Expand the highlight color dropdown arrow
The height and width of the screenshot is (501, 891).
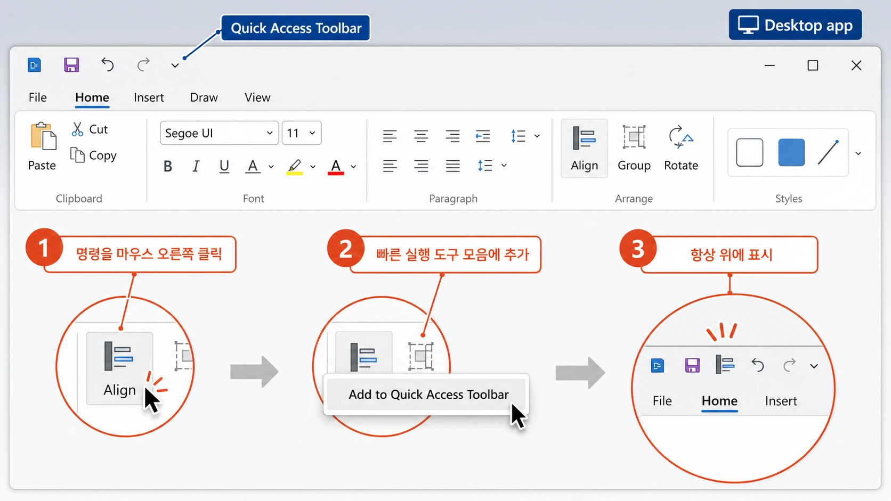(x=313, y=167)
